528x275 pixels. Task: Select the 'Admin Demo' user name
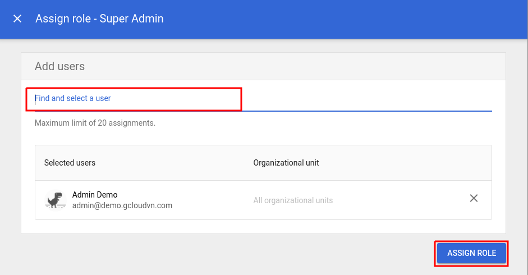click(95, 195)
